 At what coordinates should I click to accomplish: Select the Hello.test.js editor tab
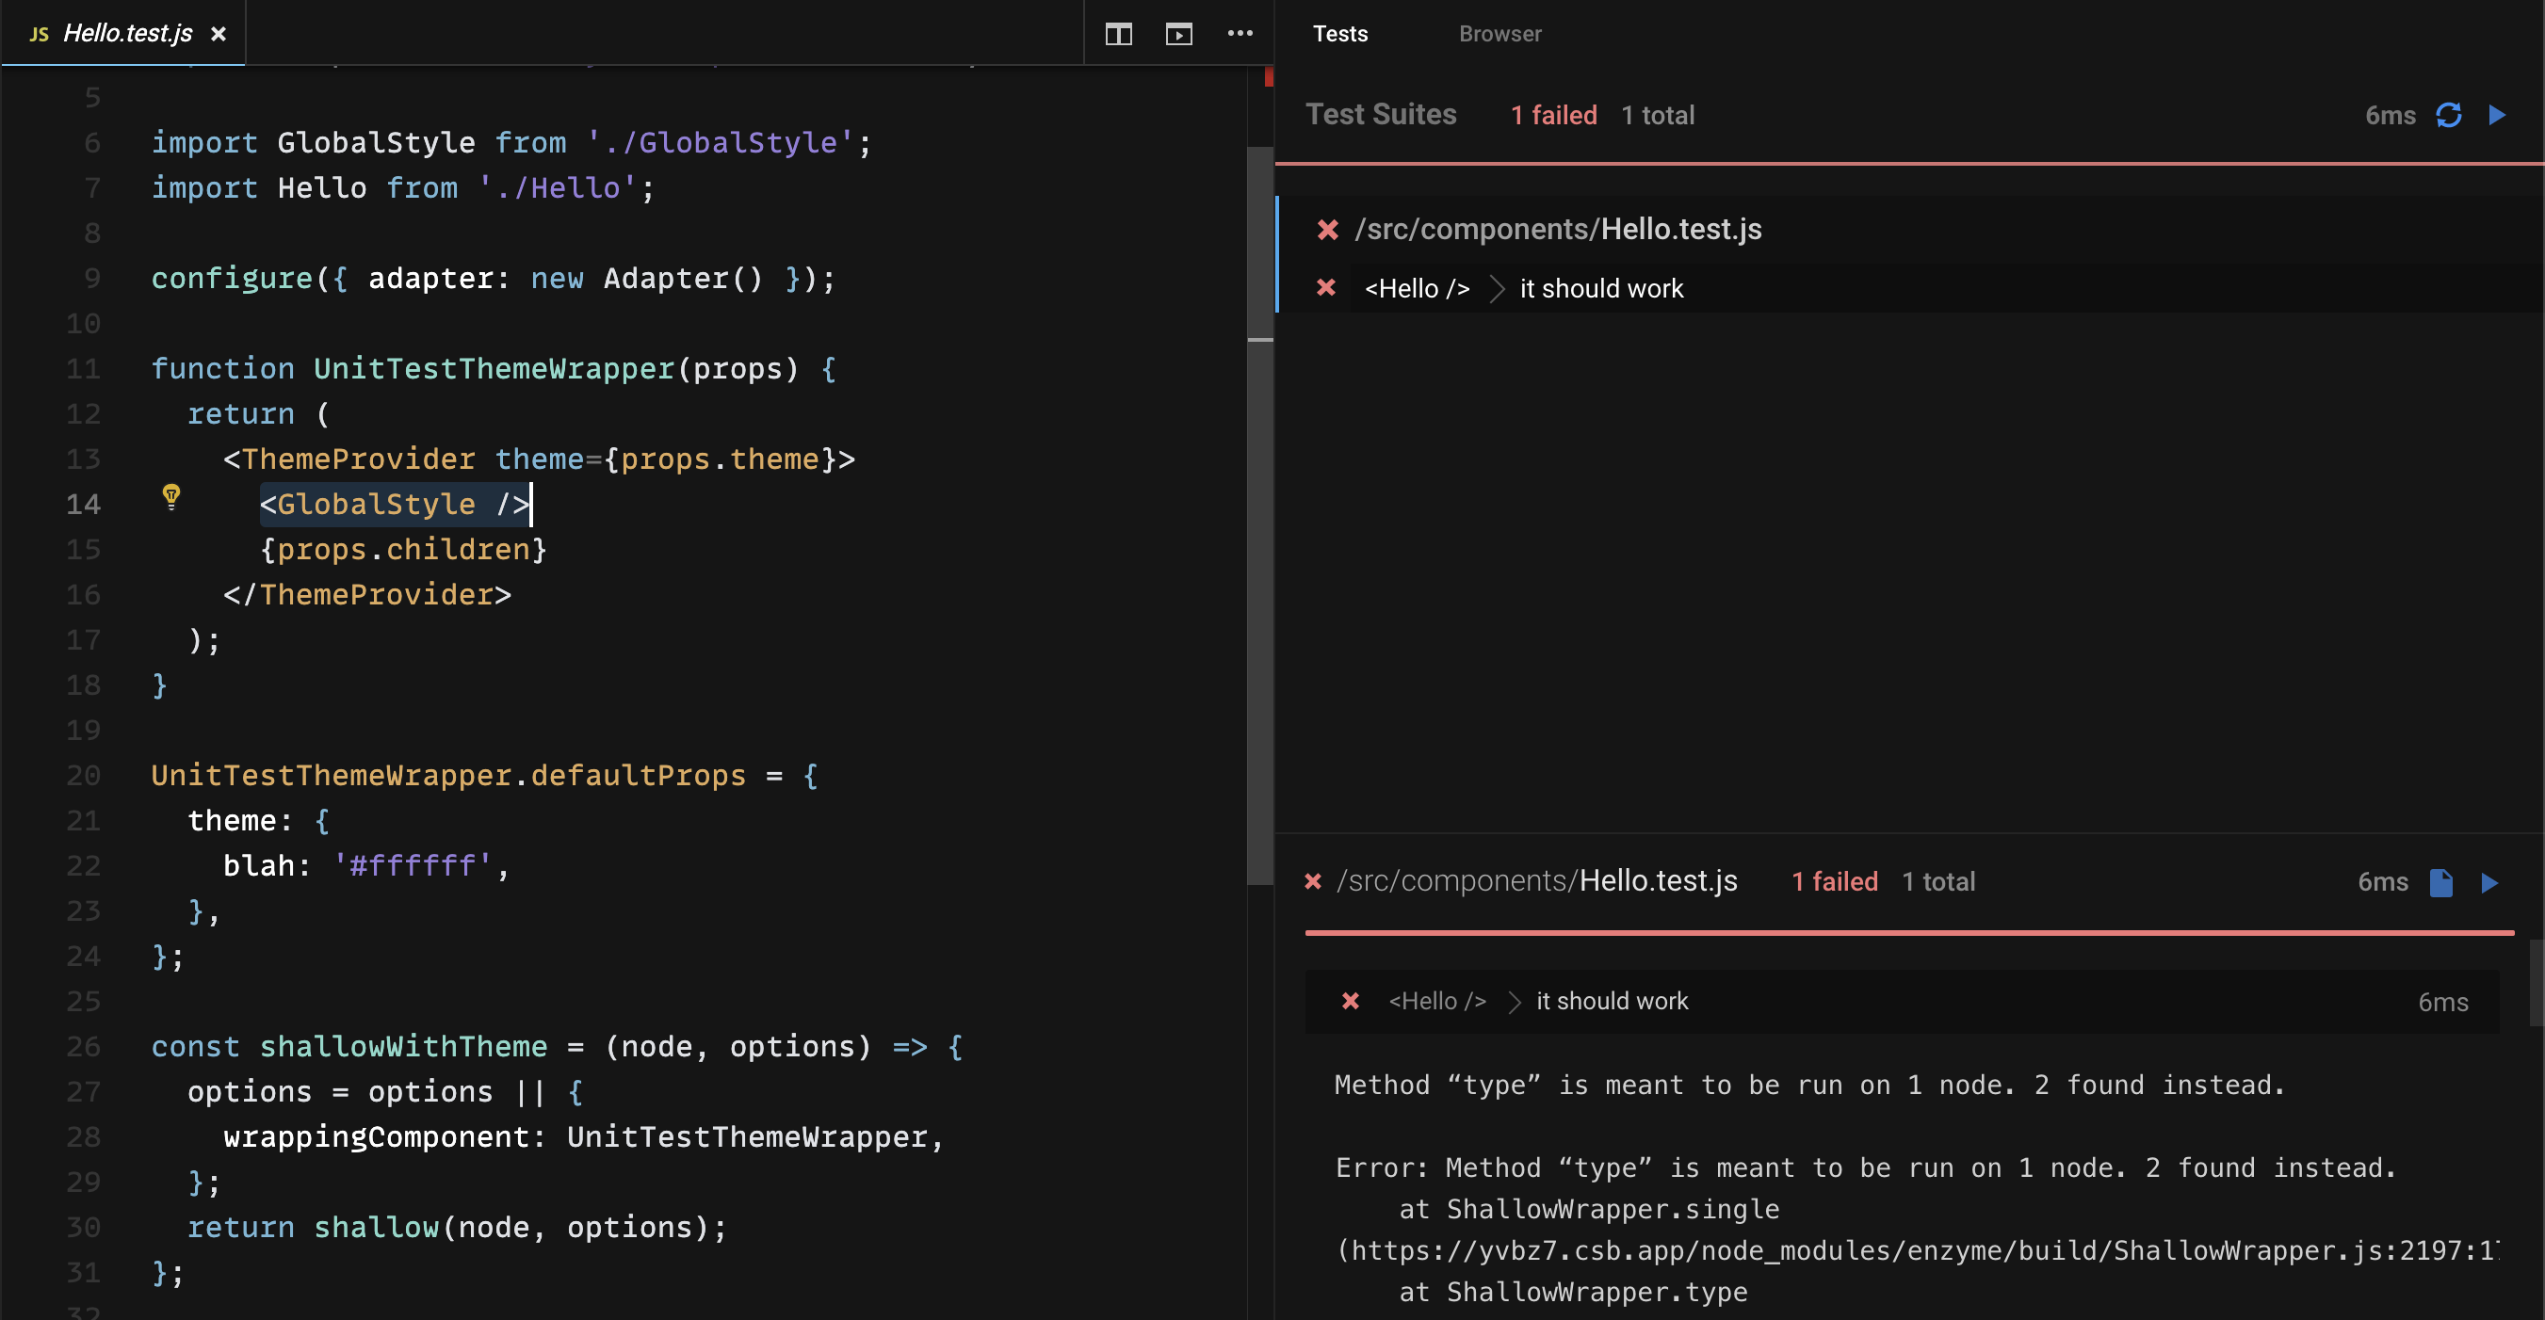123,33
